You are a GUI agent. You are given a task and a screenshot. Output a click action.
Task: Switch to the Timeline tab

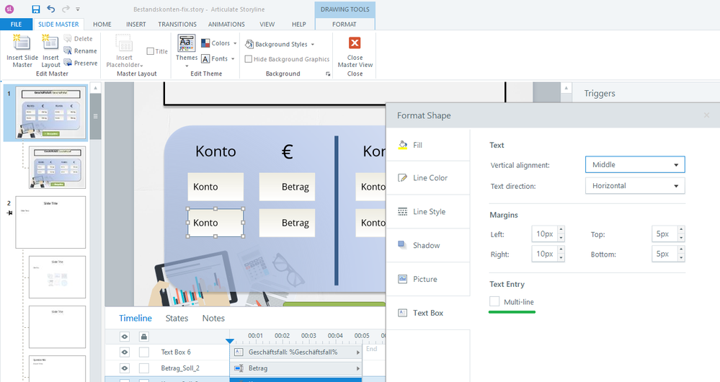135,318
